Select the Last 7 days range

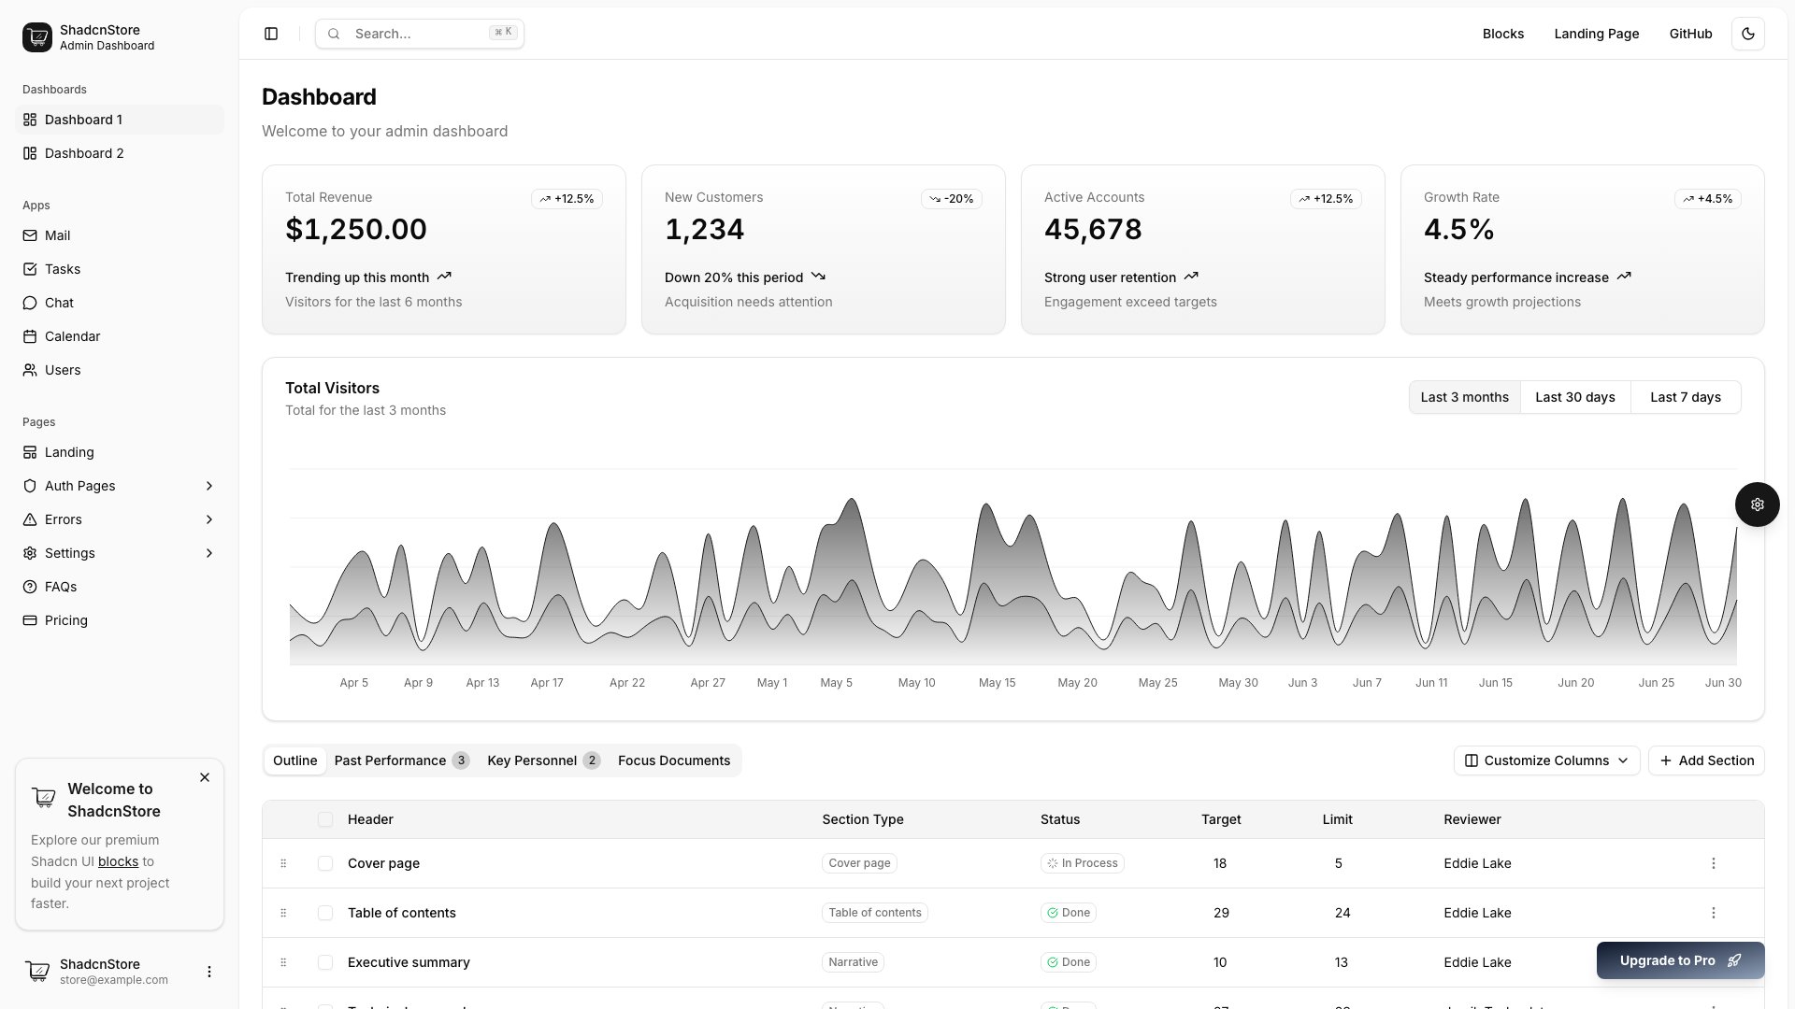[x=1686, y=397]
